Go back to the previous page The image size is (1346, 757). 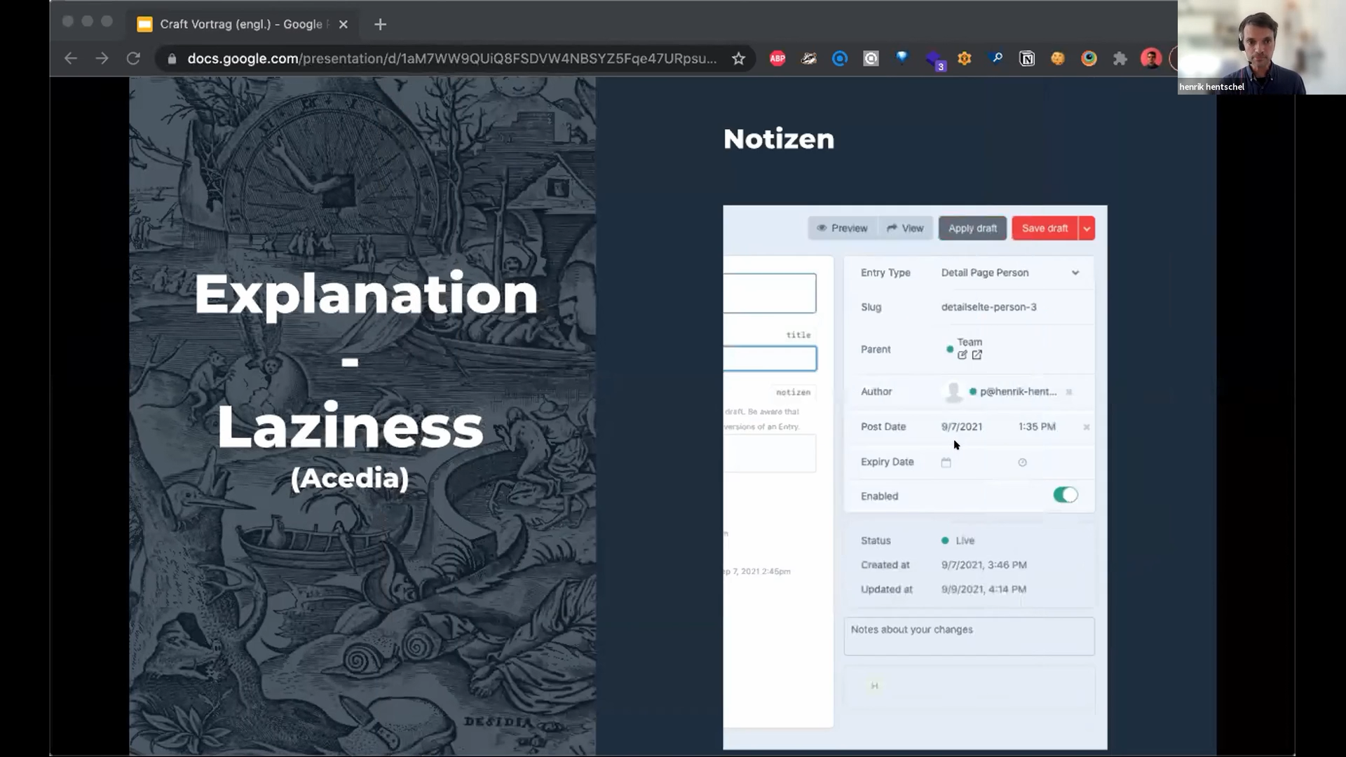pos(71,59)
